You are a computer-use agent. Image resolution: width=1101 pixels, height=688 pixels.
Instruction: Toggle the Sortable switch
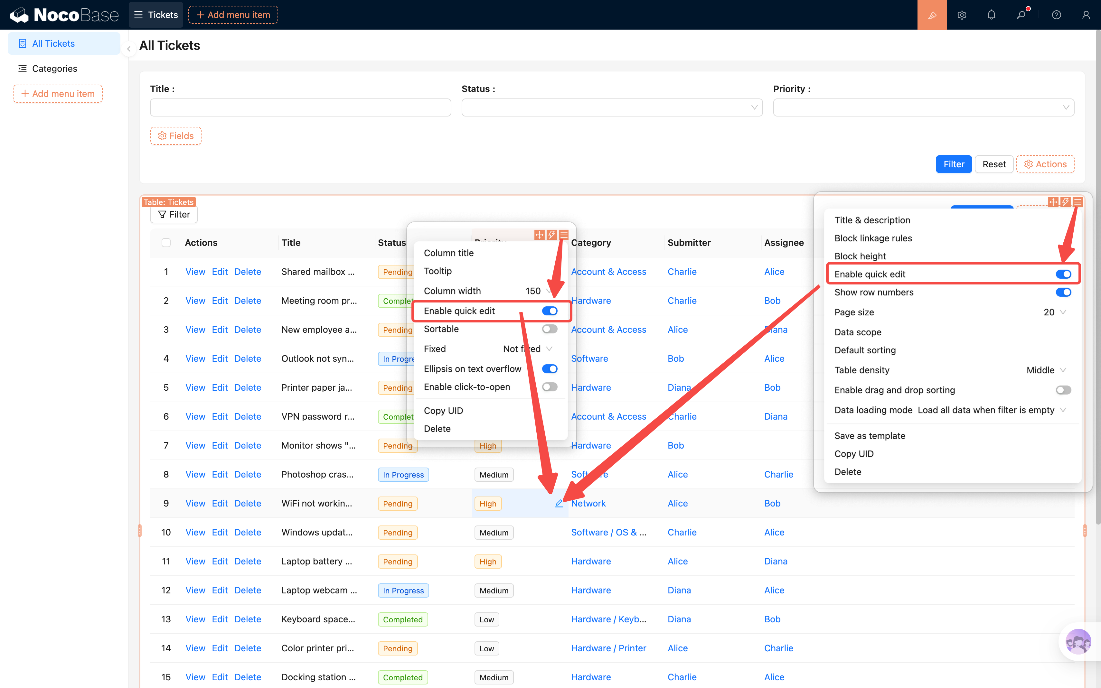[549, 329]
